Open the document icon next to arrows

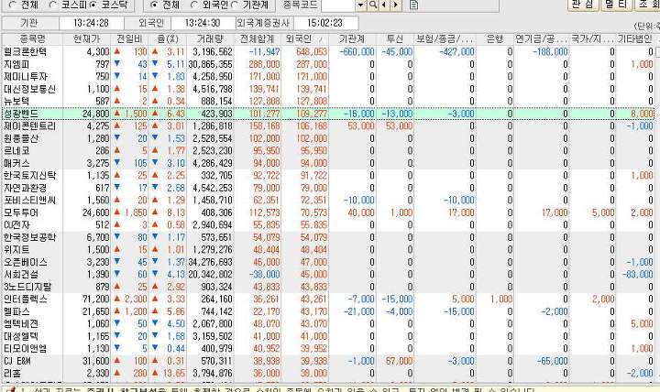413,5
